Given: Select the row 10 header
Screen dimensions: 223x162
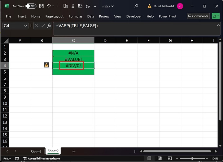Looking at the screenshot, I should click(x=5, y=103).
